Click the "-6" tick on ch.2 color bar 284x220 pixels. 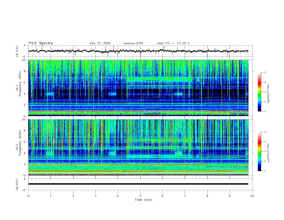[x=265, y=161]
